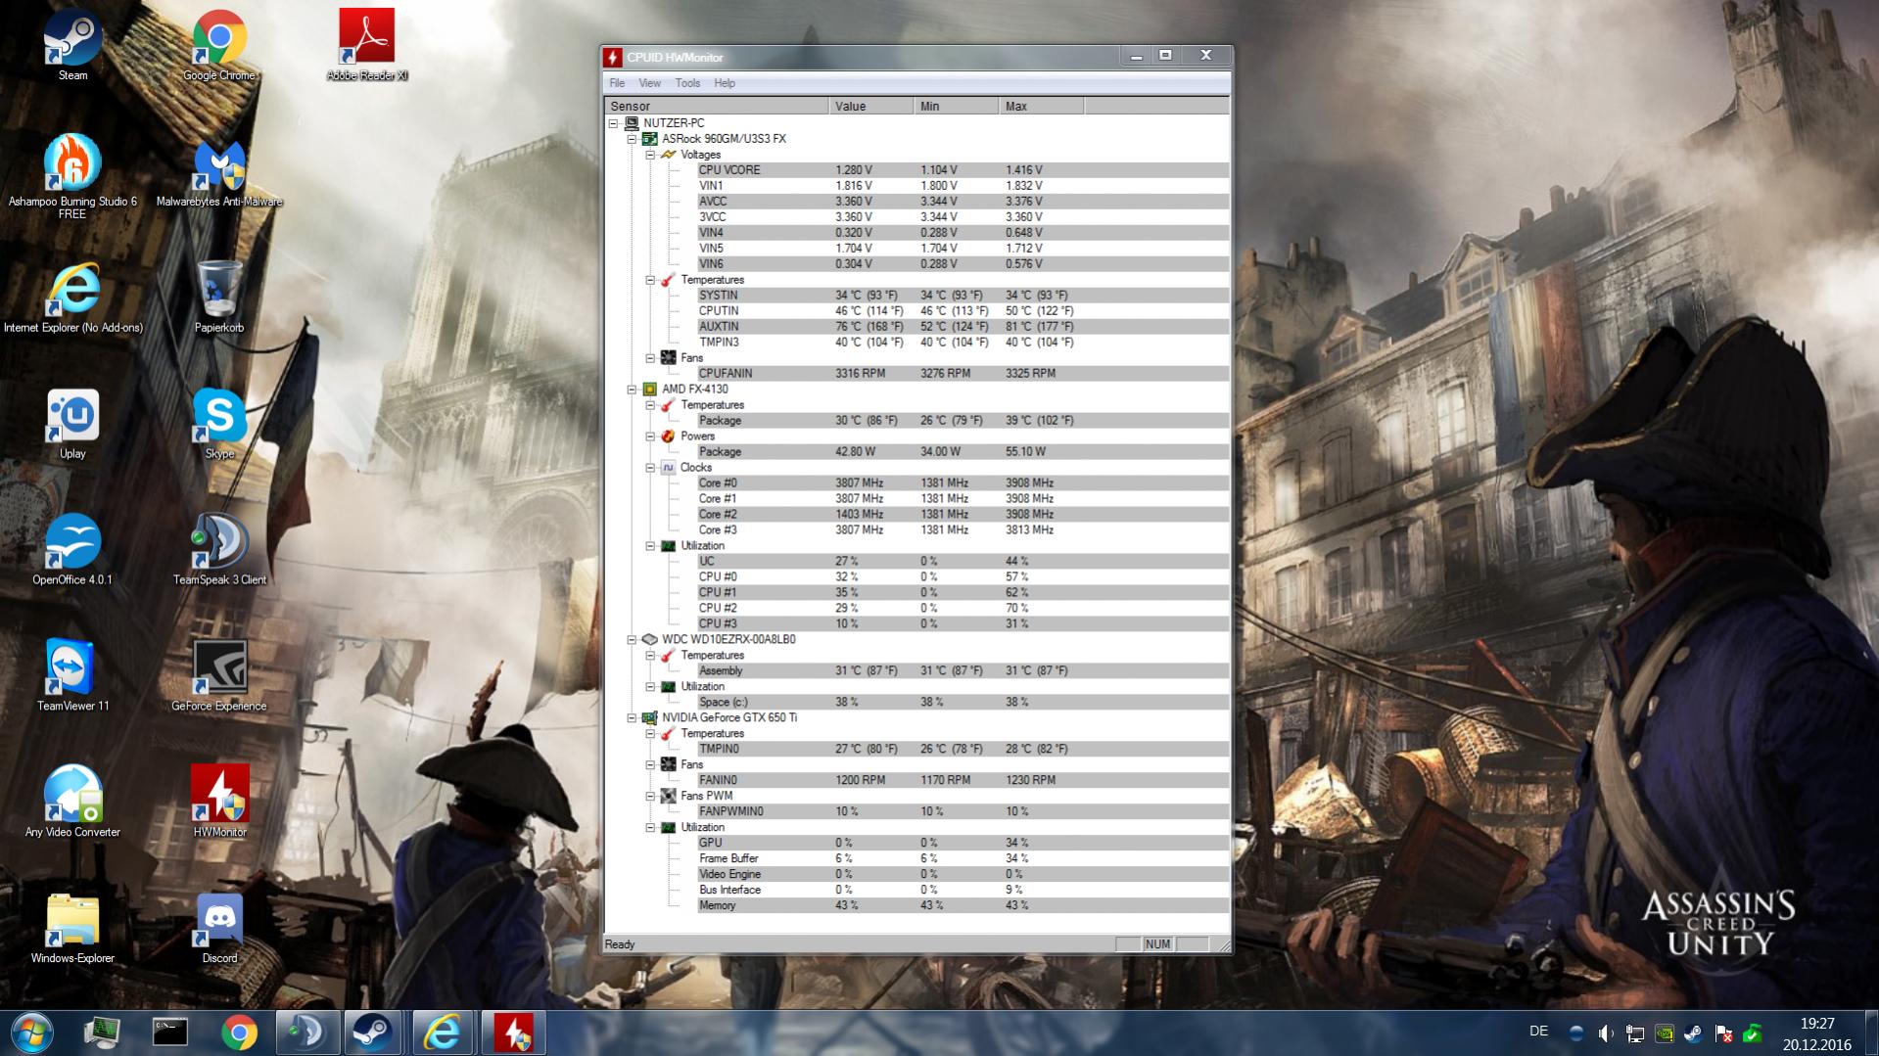Image resolution: width=1879 pixels, height=1056 pixels.
Task: Click HWMonitor button in the taskbar
Action: [x=513, y=1033]
